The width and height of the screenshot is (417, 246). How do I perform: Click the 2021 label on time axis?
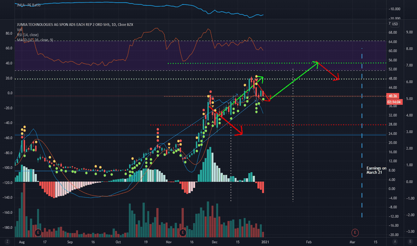(x=265, y=242)
